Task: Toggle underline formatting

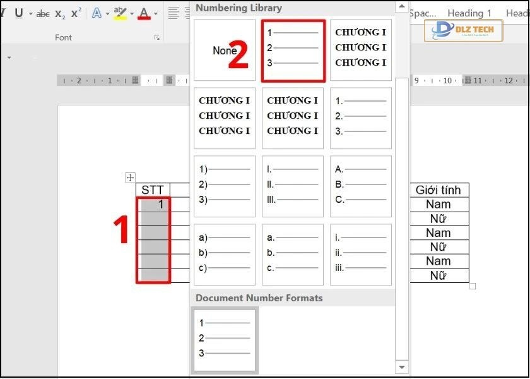Action: point(18,13)
